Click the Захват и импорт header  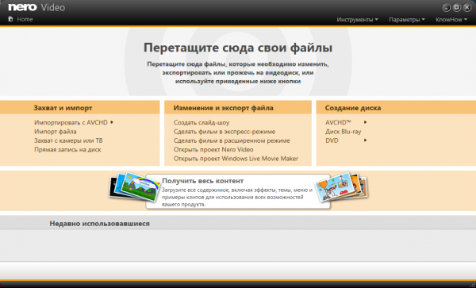(x=63, y=108)
